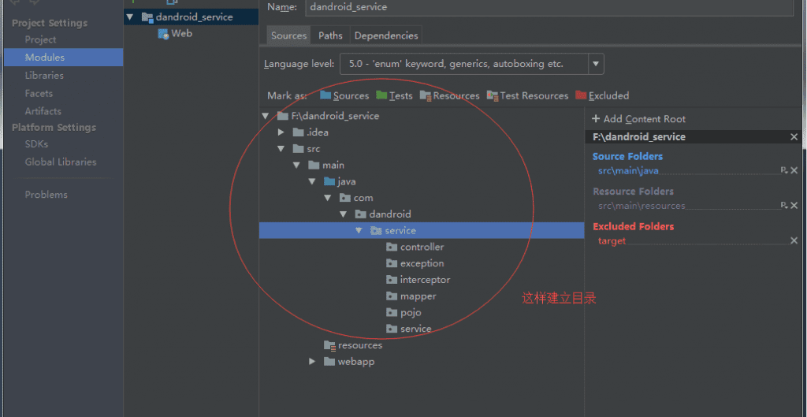Click the Test Resources mark-as icon

point(493,95)
